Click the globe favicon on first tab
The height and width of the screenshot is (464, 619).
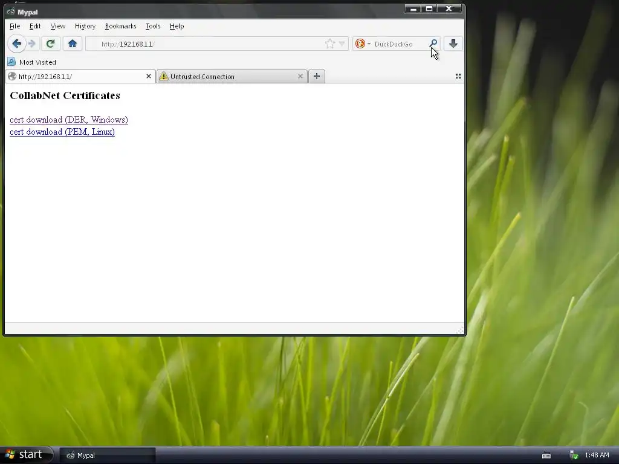coord(12,77)
